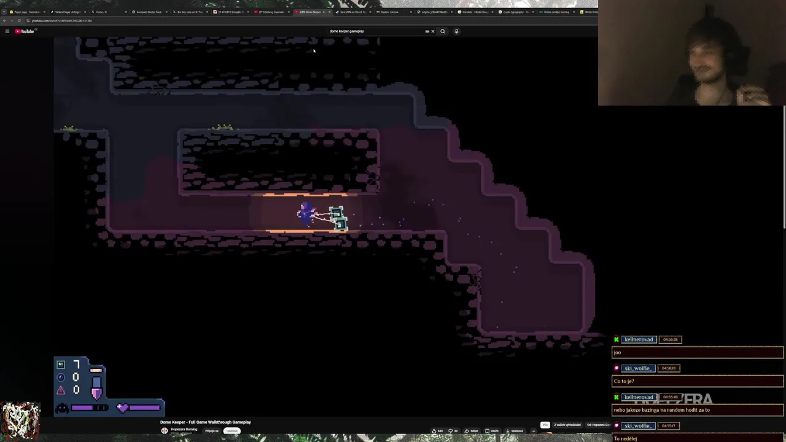Viewport: 786px width, 442px height.
Task: Download the video with Stáhnout button
Action: pos(514,431)
